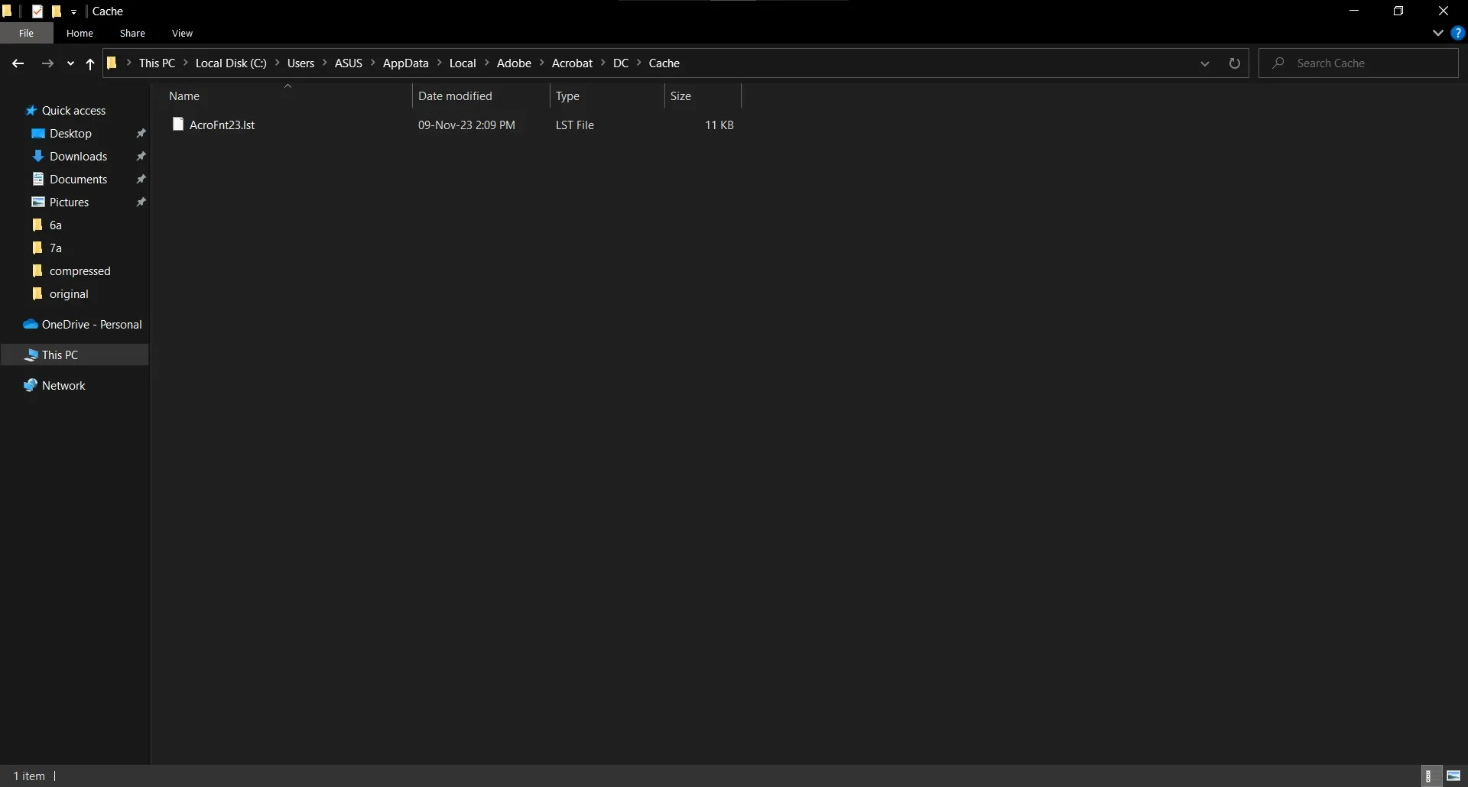Screen dimensions: 1468x787
Task: Open the File menu
Action: [x=26, y=33]
